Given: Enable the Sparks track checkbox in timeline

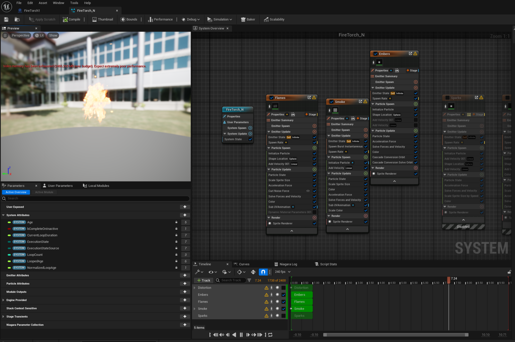Looking at the screenshot, I should click(x=284, y=316).
